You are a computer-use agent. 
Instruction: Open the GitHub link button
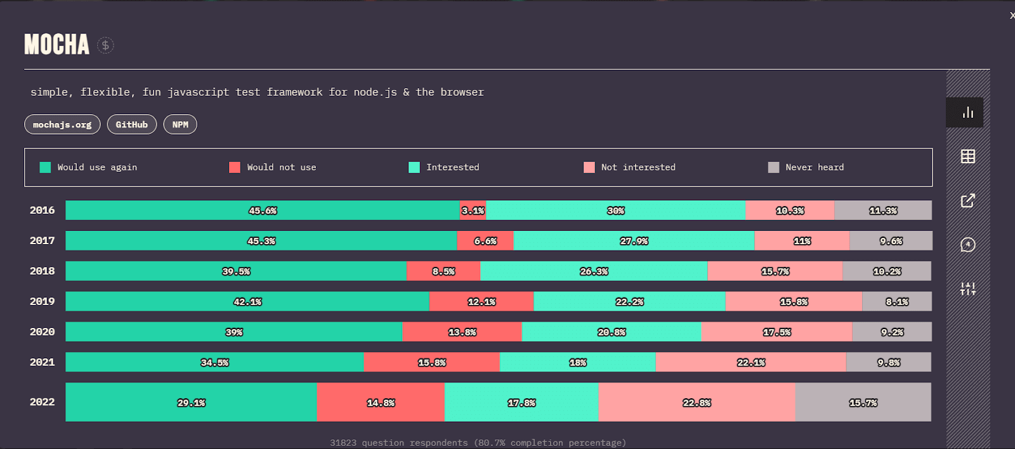pyautogui.click(x=131, y=124)
